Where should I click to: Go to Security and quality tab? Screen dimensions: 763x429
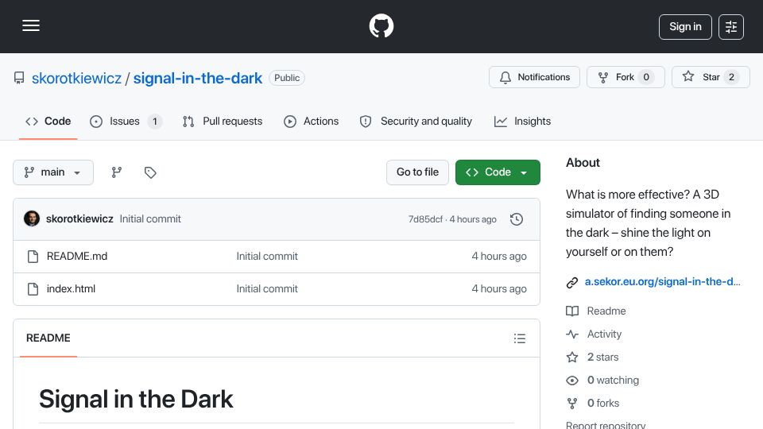(x=416, y=121)
